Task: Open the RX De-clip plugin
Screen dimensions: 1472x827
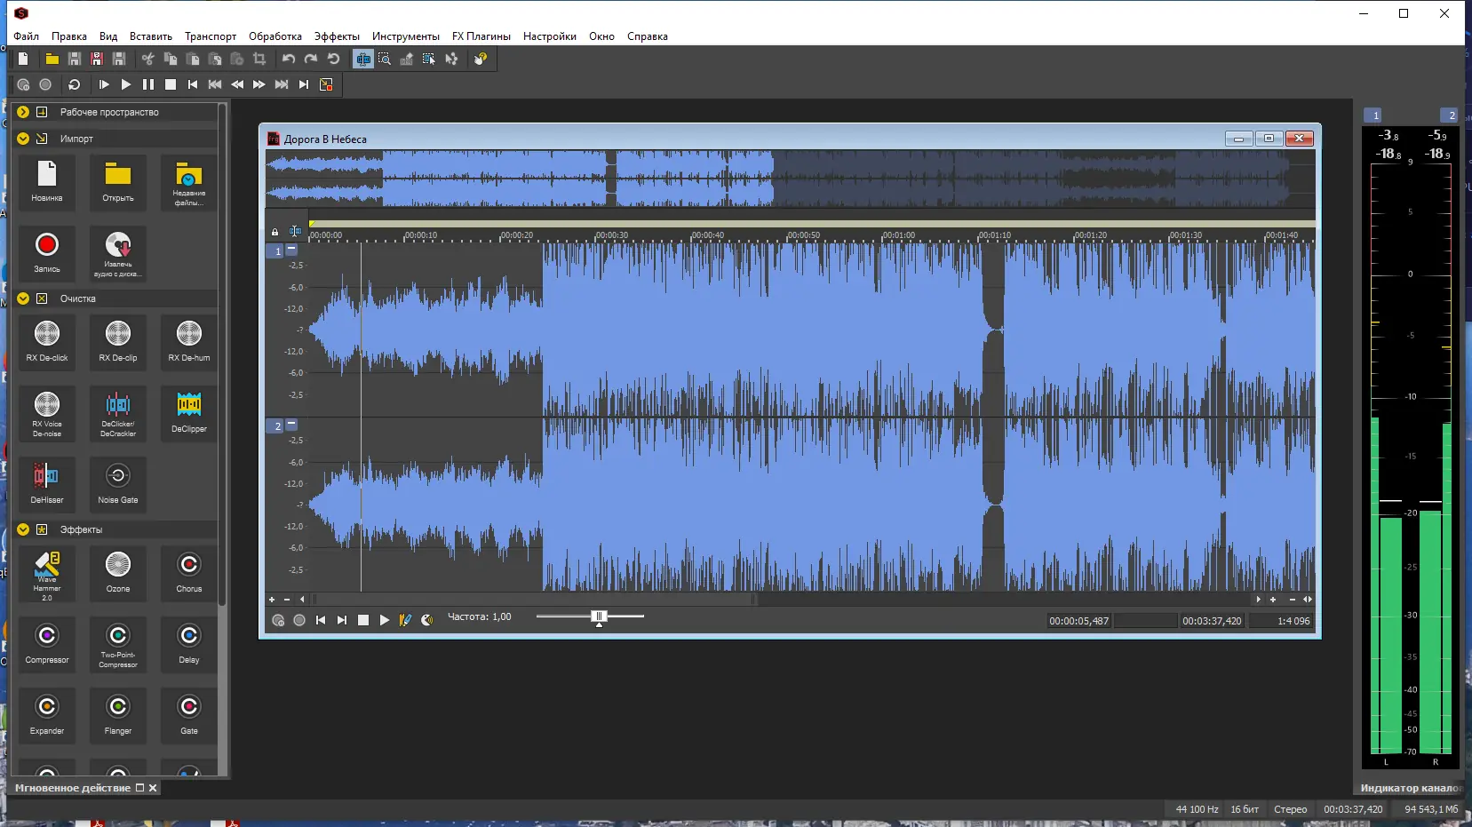Action: click(118, 341)
